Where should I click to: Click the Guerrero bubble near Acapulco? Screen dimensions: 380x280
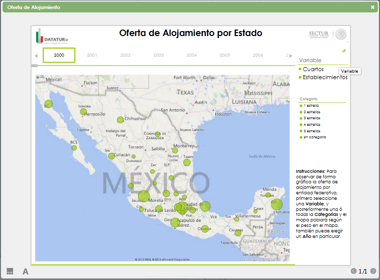(x=175, y=222)
